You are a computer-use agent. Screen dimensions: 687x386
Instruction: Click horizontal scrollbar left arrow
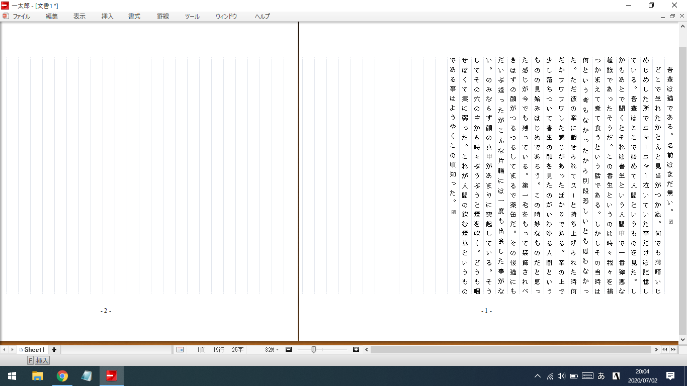pos(367,350)
